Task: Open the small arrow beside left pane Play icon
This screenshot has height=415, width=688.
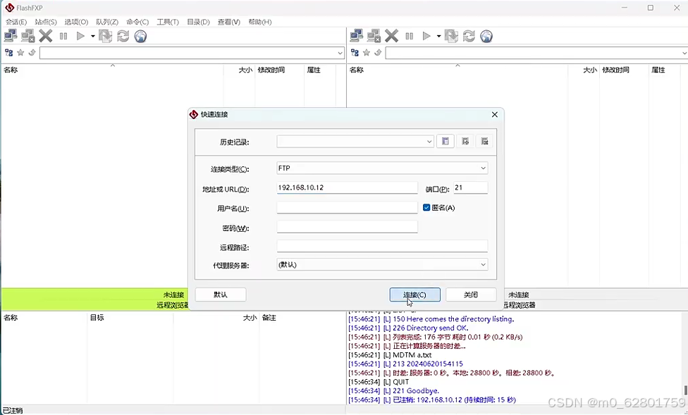Action: [92, 37]
